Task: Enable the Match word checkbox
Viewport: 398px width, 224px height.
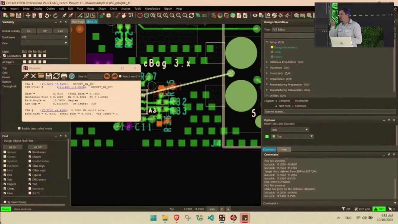Action: click(120, 76)
